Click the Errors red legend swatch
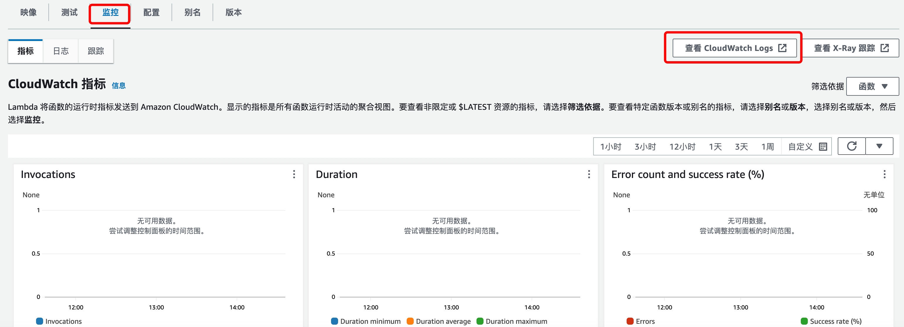The width and height of the screenshot is (904, 327). tap(630, 321)
